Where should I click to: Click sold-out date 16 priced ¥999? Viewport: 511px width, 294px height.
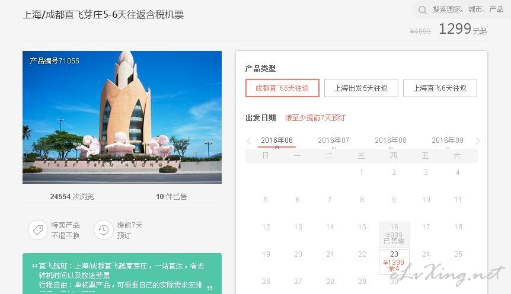click(x=394, y=234)
